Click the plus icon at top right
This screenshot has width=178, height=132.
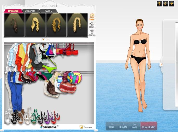[x=172, y=4]
